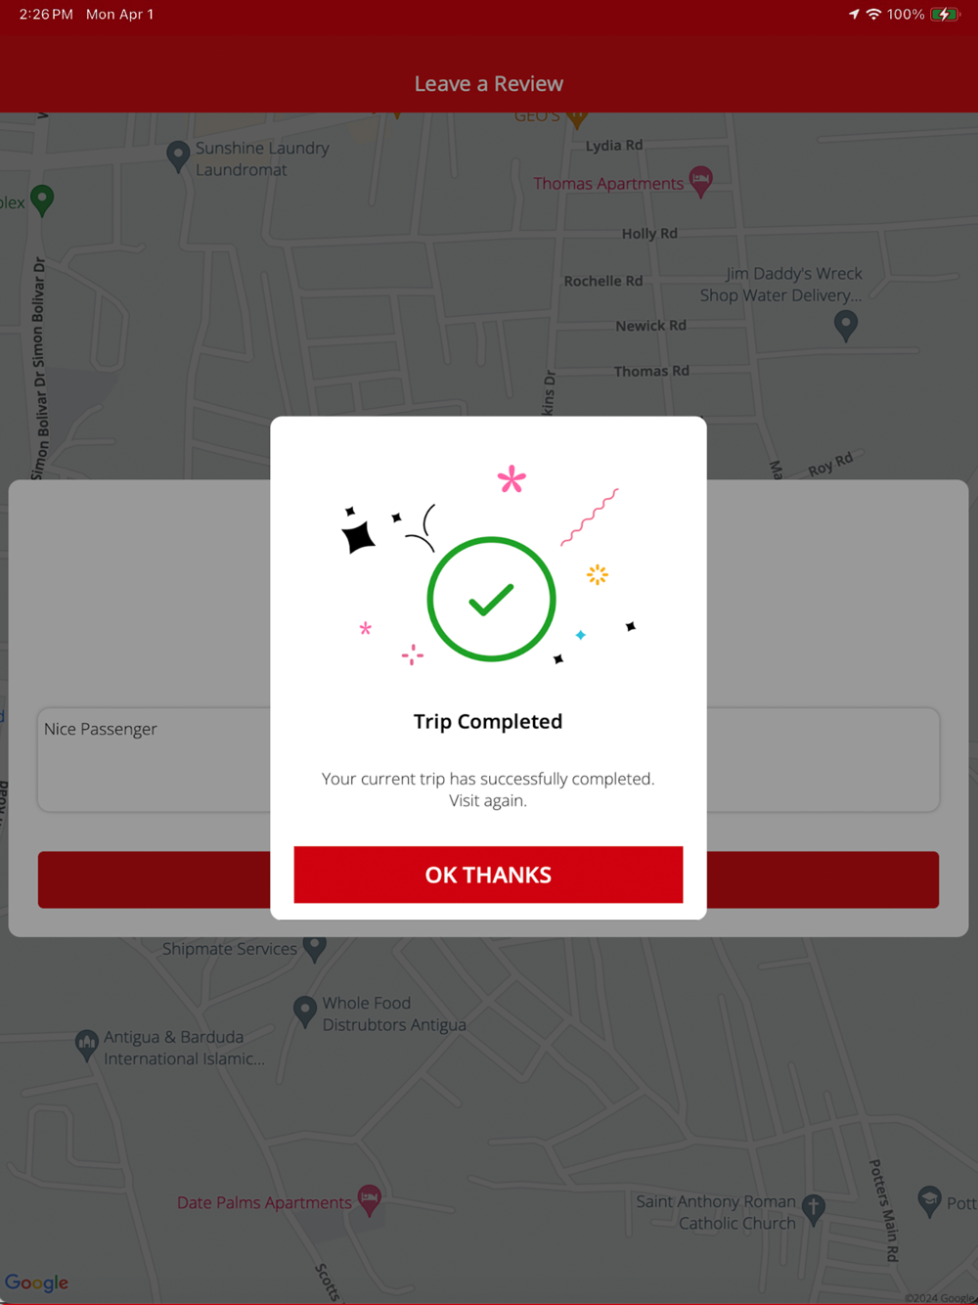Tap the battery indicator in status bar
Image resolution: width=978 pixels, height=1305 pixels.
click(x=945, y=14)
